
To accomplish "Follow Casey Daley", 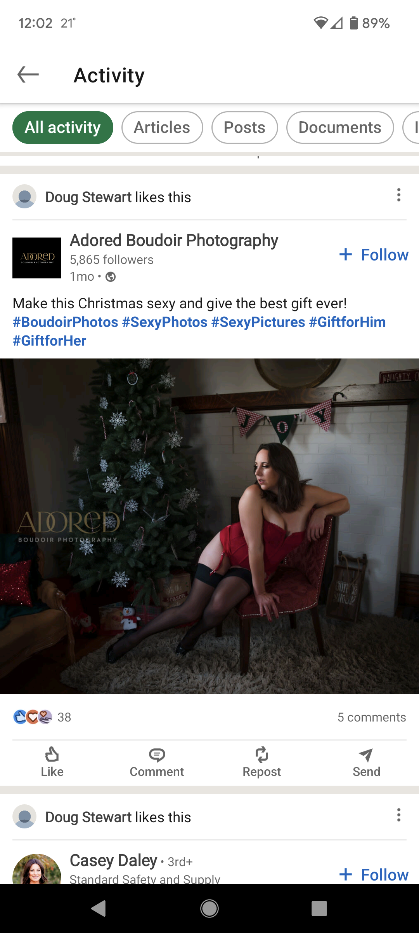I will coord(374,875).
